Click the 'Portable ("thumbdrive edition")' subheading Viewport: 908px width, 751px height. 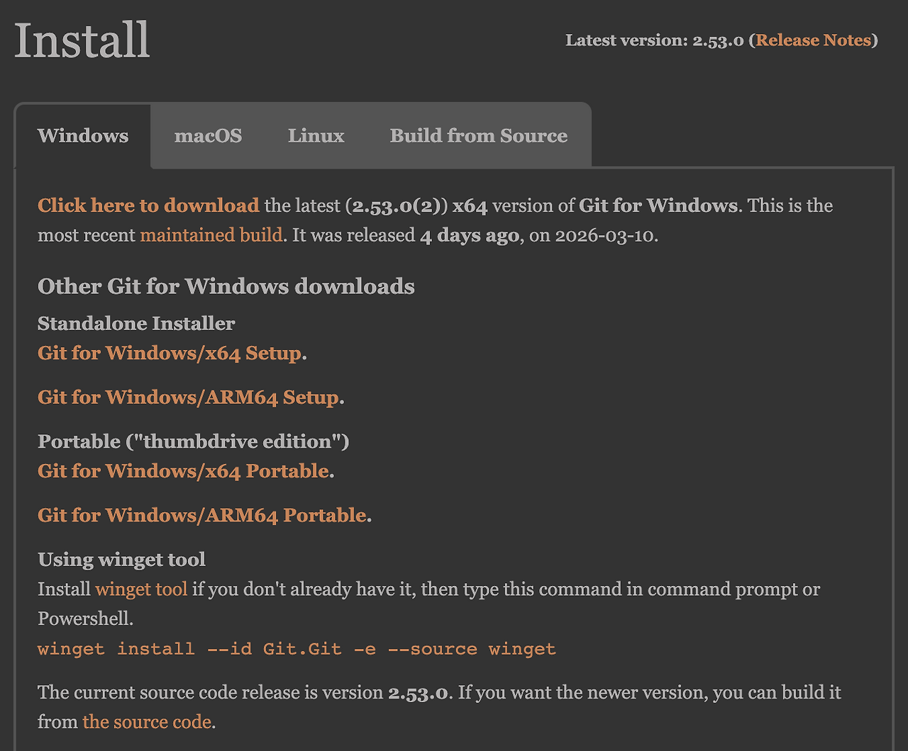click(x=194, y=441)
